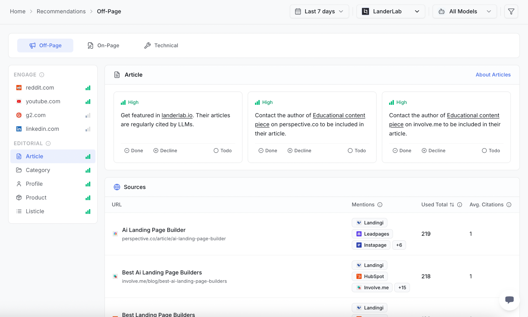Viewport: 528px width, 317px height.
Task: Select linkedin.com in Engage list
Action: pyautogui.click(x=53, y=129)
